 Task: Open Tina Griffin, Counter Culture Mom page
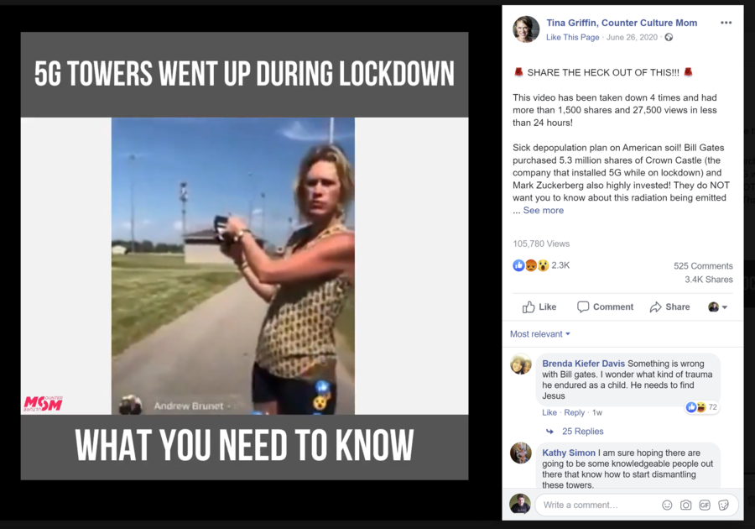pos(622,23)
